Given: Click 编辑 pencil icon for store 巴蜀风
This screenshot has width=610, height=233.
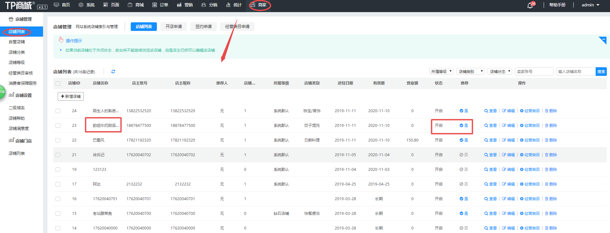Looking at the screenshot, I should (504, 140).
